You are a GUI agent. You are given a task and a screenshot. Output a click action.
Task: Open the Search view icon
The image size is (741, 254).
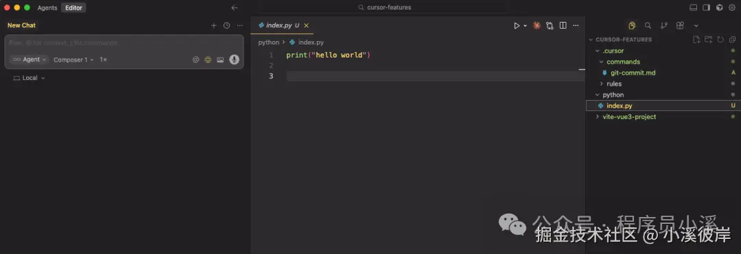[648, 25]
